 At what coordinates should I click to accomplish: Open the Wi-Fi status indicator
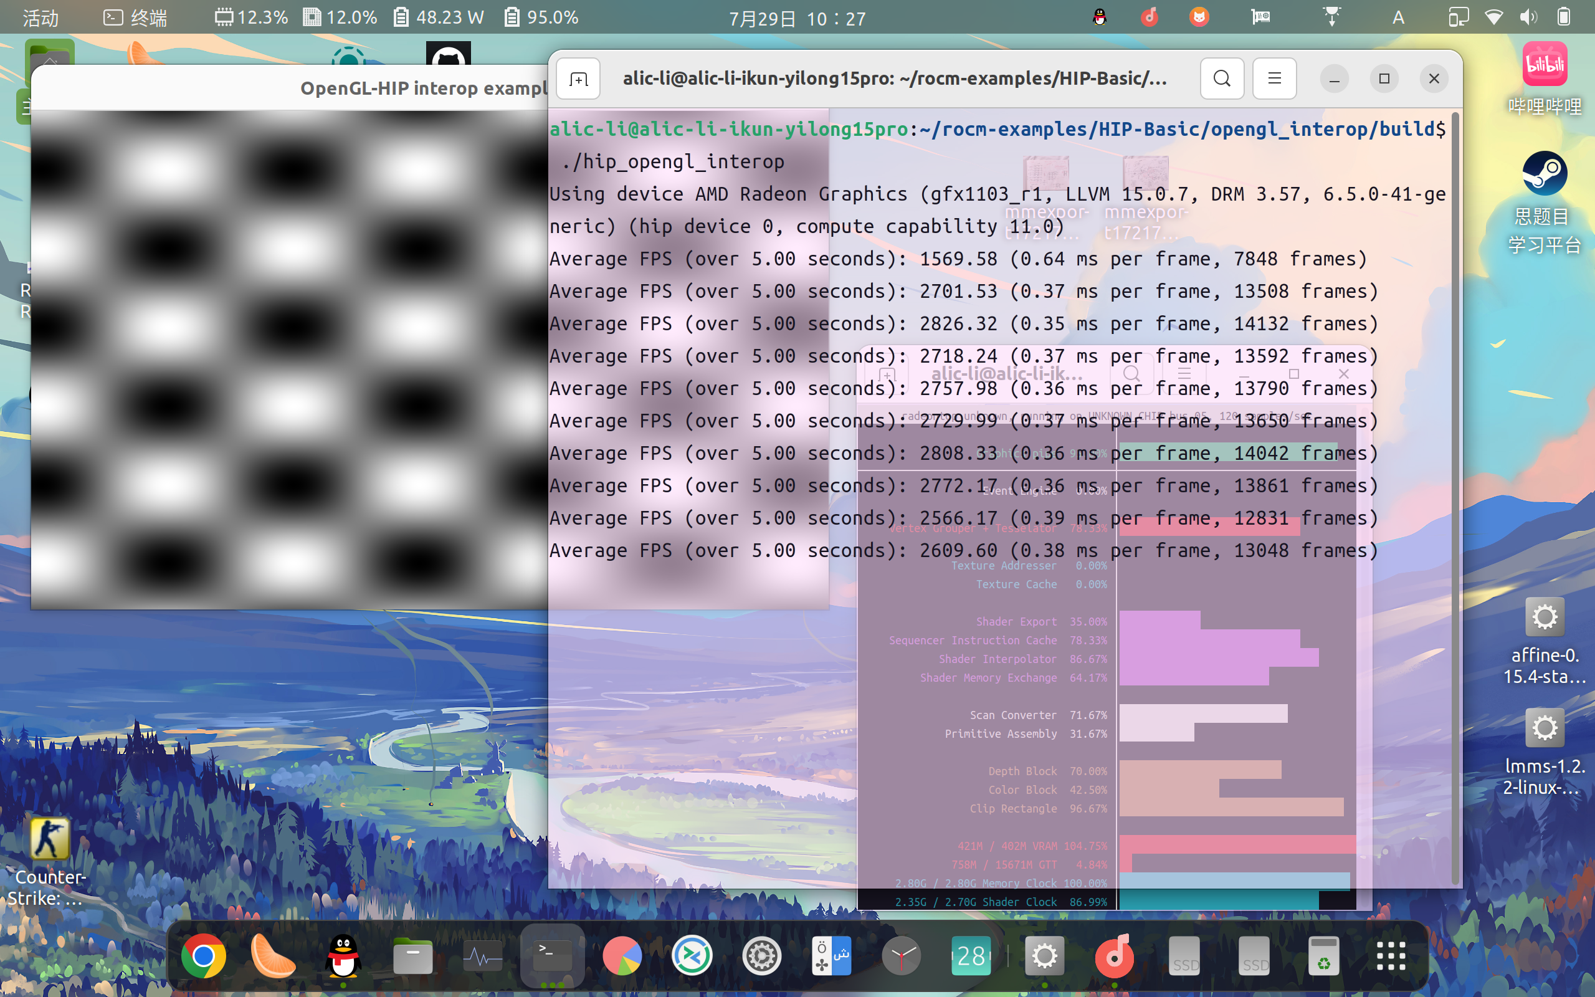1494,17
